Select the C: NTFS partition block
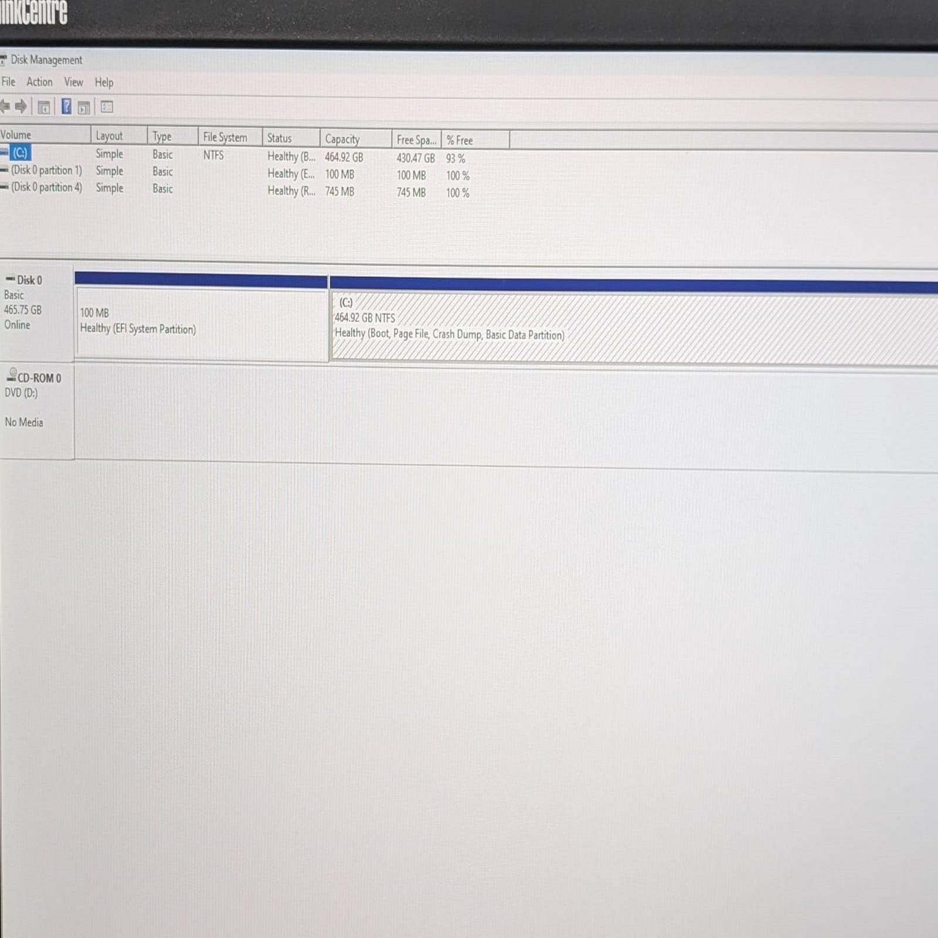 pyautogui.click(x=586, y=322)
